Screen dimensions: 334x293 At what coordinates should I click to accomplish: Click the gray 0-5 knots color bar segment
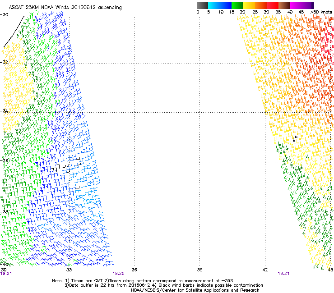coord(202,5)
